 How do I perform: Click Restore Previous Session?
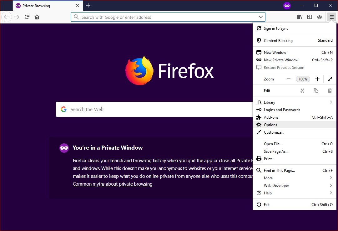click(x=295, y=68)
